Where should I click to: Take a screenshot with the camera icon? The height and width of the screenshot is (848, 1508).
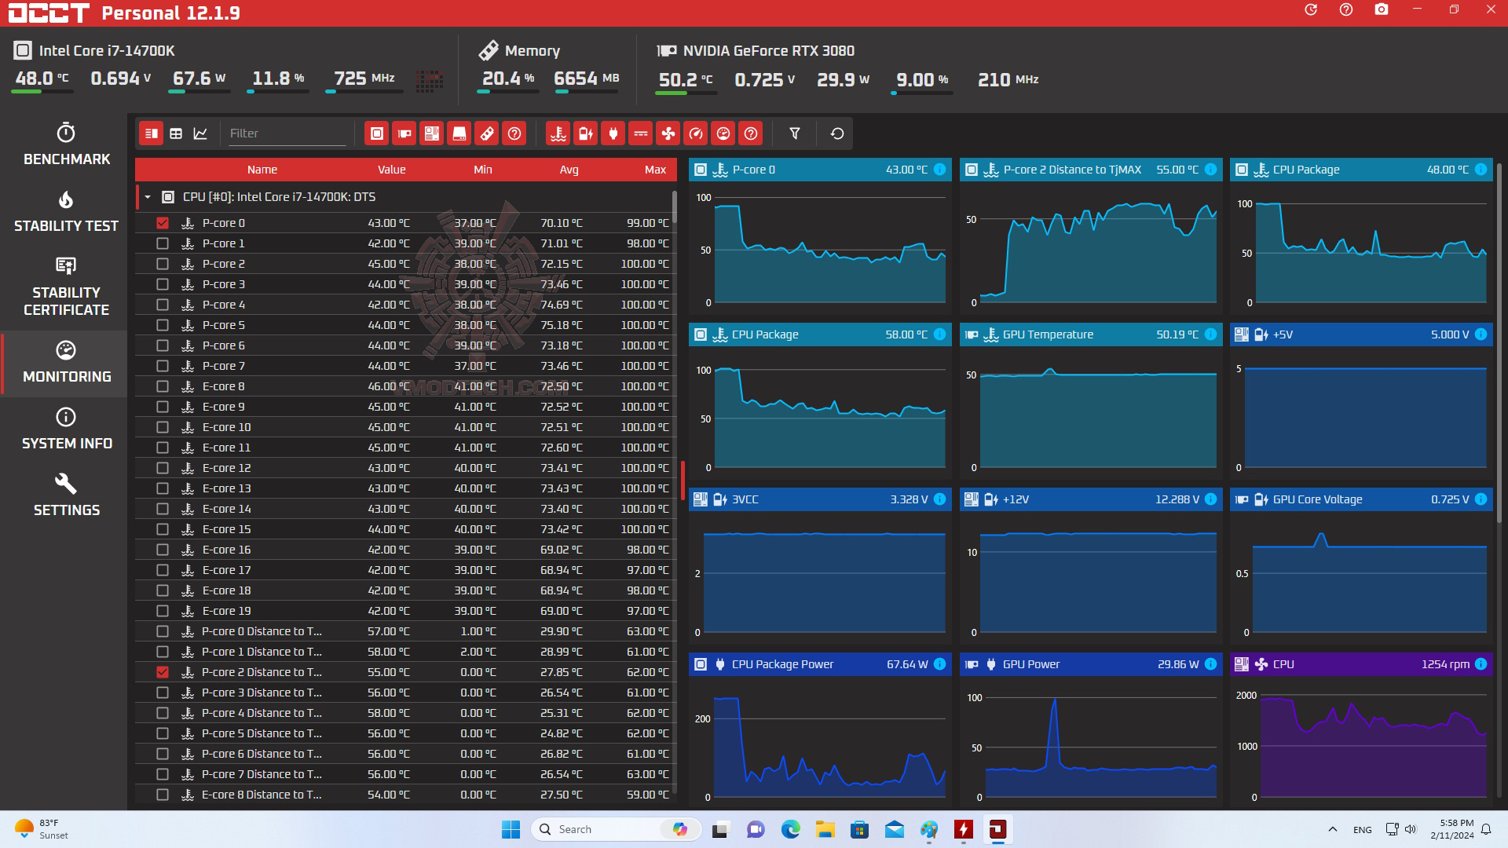[x=1381, y=10]
